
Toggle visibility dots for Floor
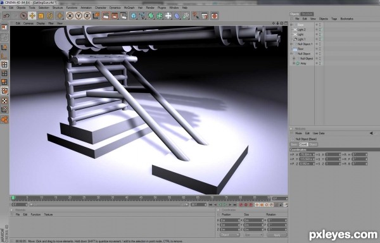coord(320,49)
